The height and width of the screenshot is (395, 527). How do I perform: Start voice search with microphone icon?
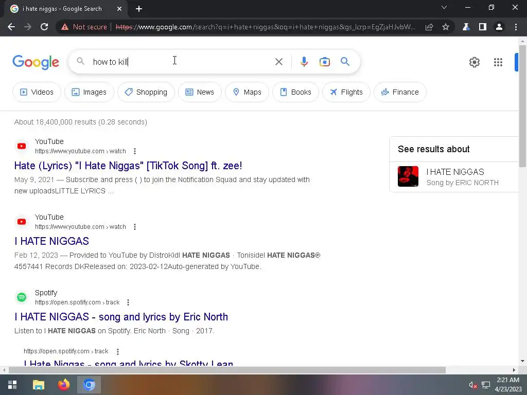304,62
